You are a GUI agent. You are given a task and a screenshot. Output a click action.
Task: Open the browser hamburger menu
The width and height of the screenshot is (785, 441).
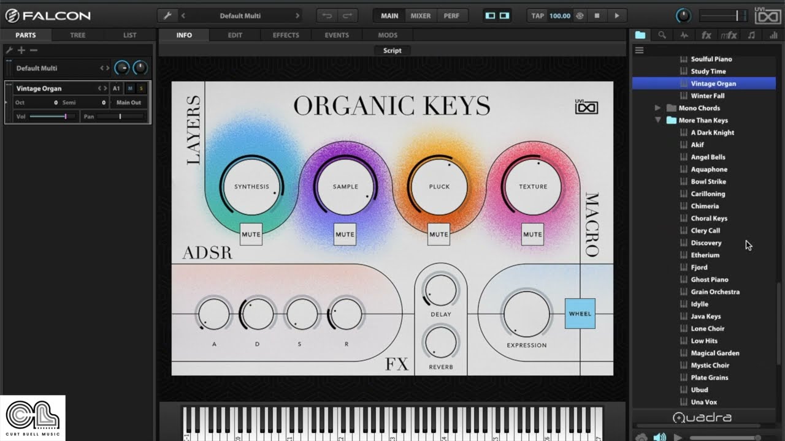point(639,50)
